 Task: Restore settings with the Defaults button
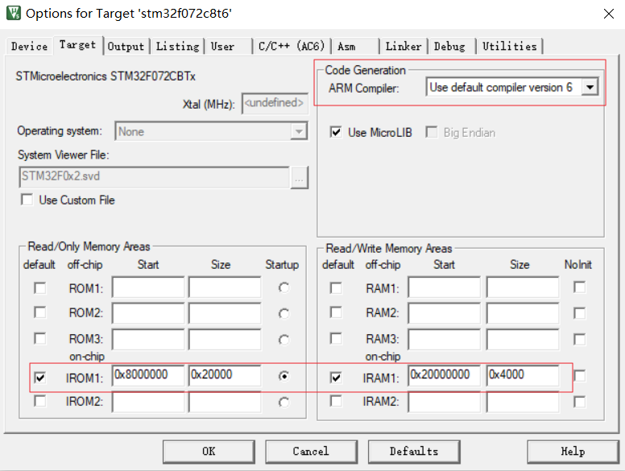pyautogui.click(x=414, y=452)
